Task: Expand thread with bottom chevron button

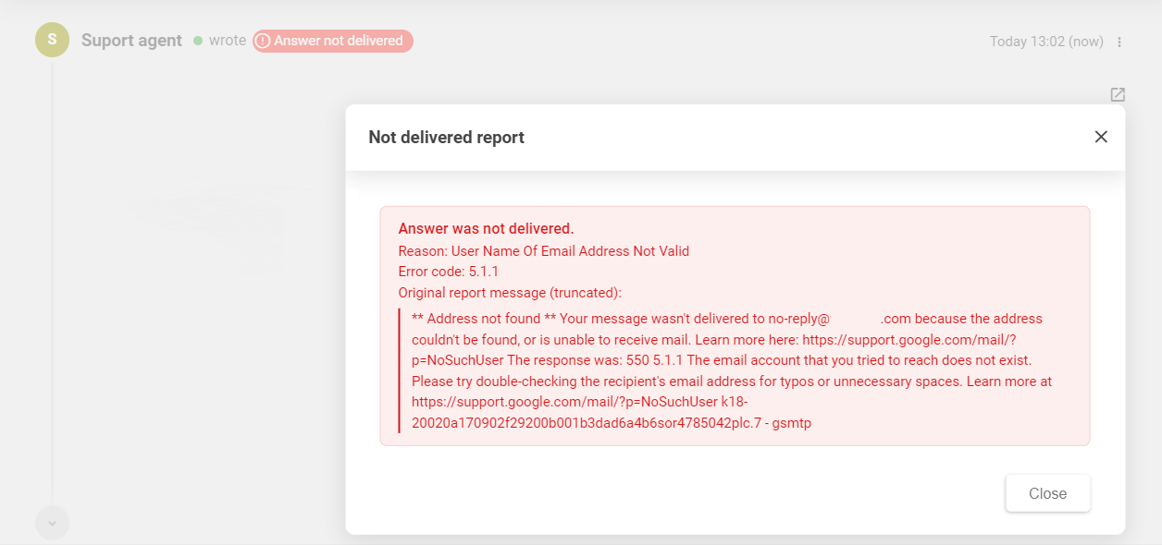Action: [52, 523]
